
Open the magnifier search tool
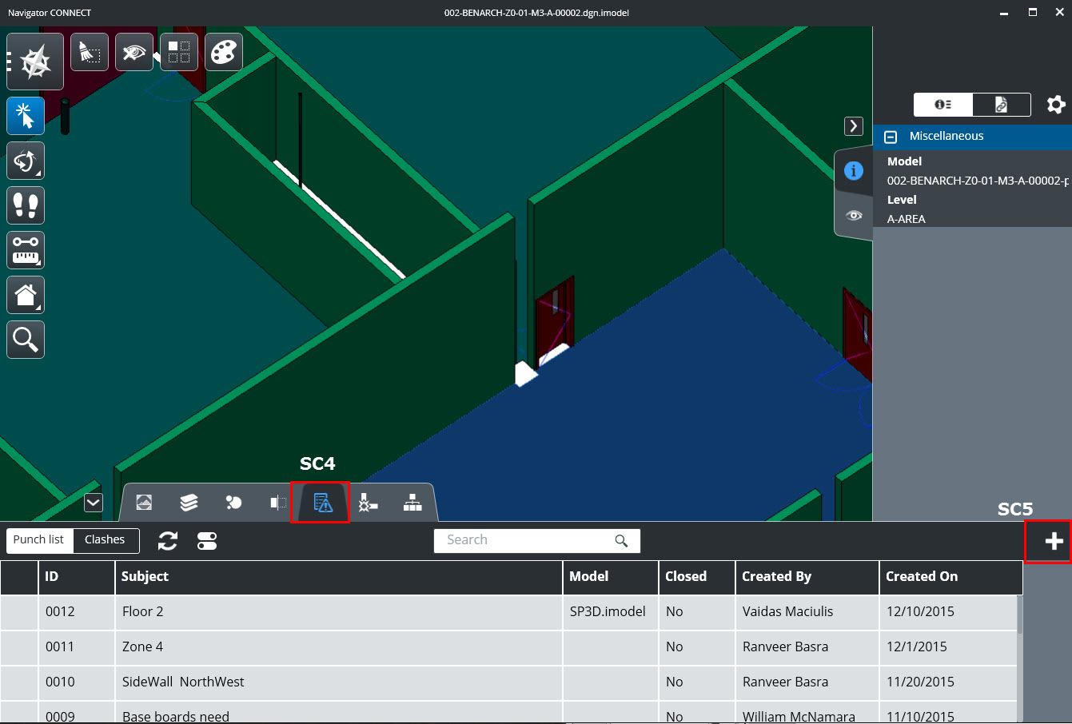coord(26,340)
